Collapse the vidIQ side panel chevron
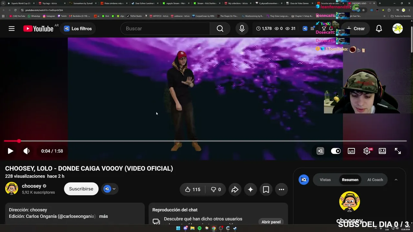 [x=396, y=180]
